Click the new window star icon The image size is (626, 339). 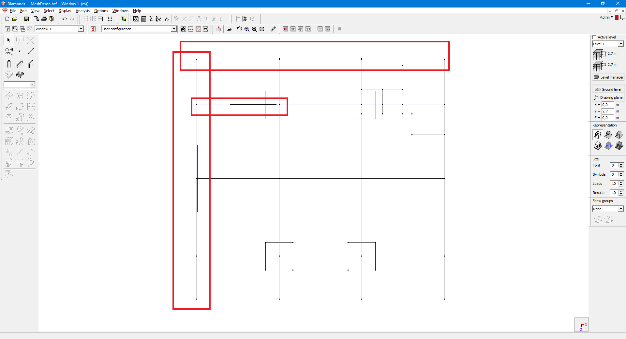[x=7, y=29]
